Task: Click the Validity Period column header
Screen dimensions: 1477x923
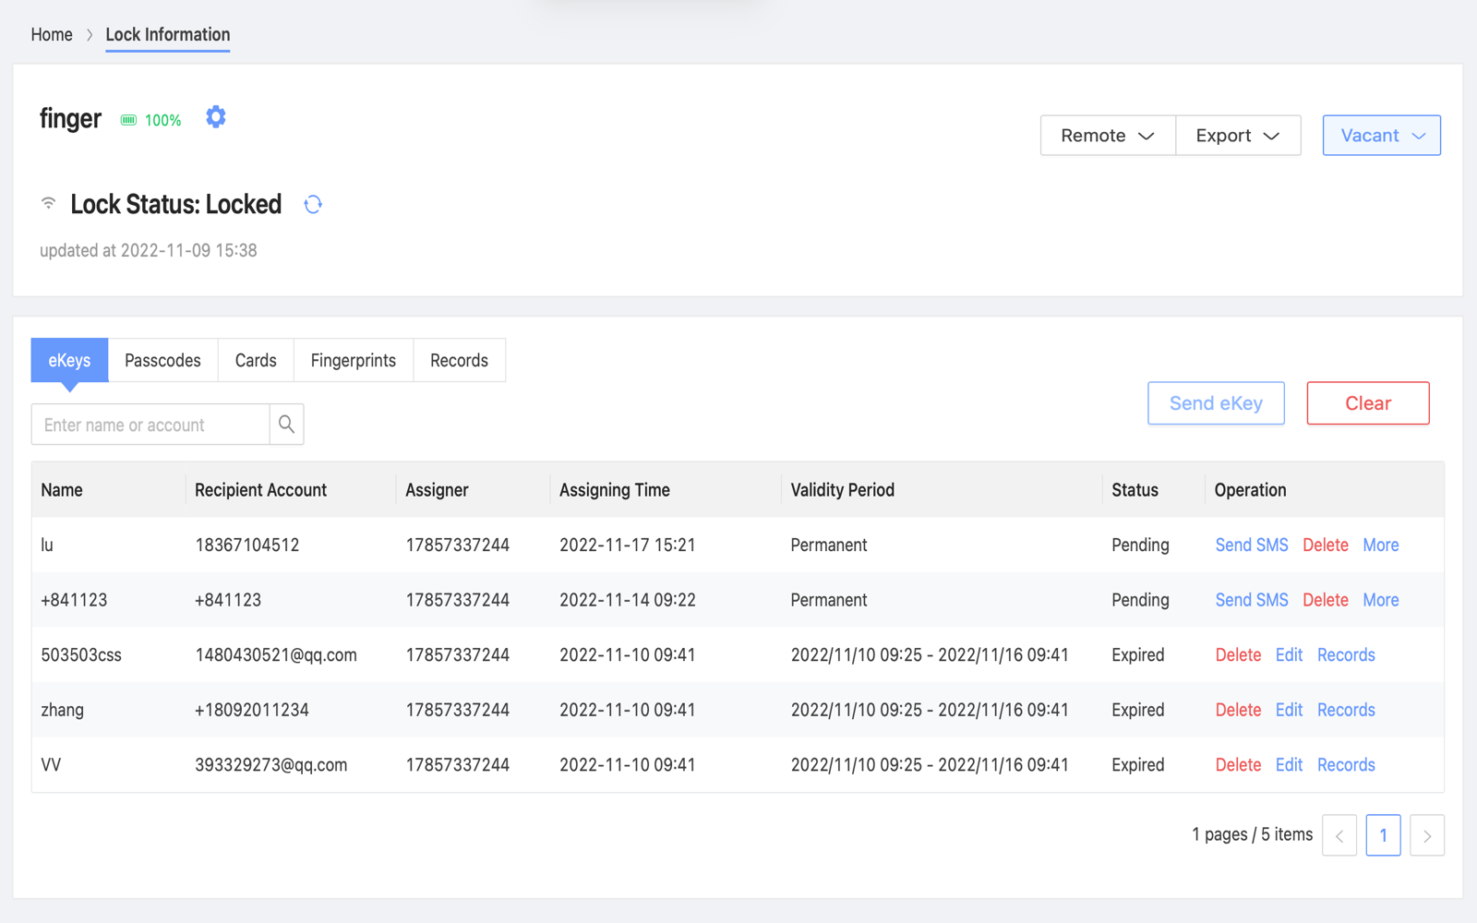Action: [x=842, y=490]
